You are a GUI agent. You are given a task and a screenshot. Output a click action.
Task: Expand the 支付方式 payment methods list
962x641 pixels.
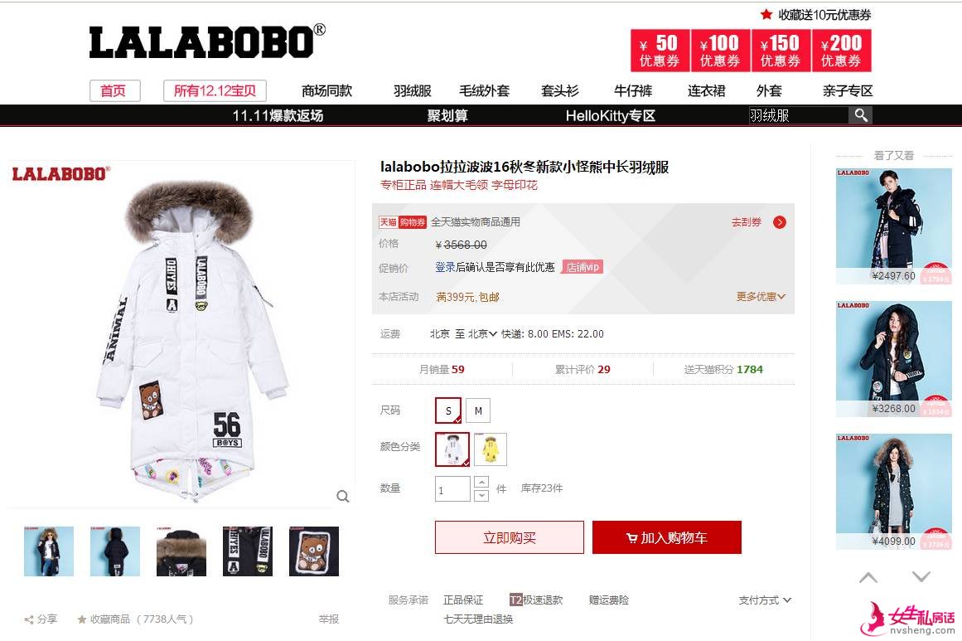tap(765, 600)
